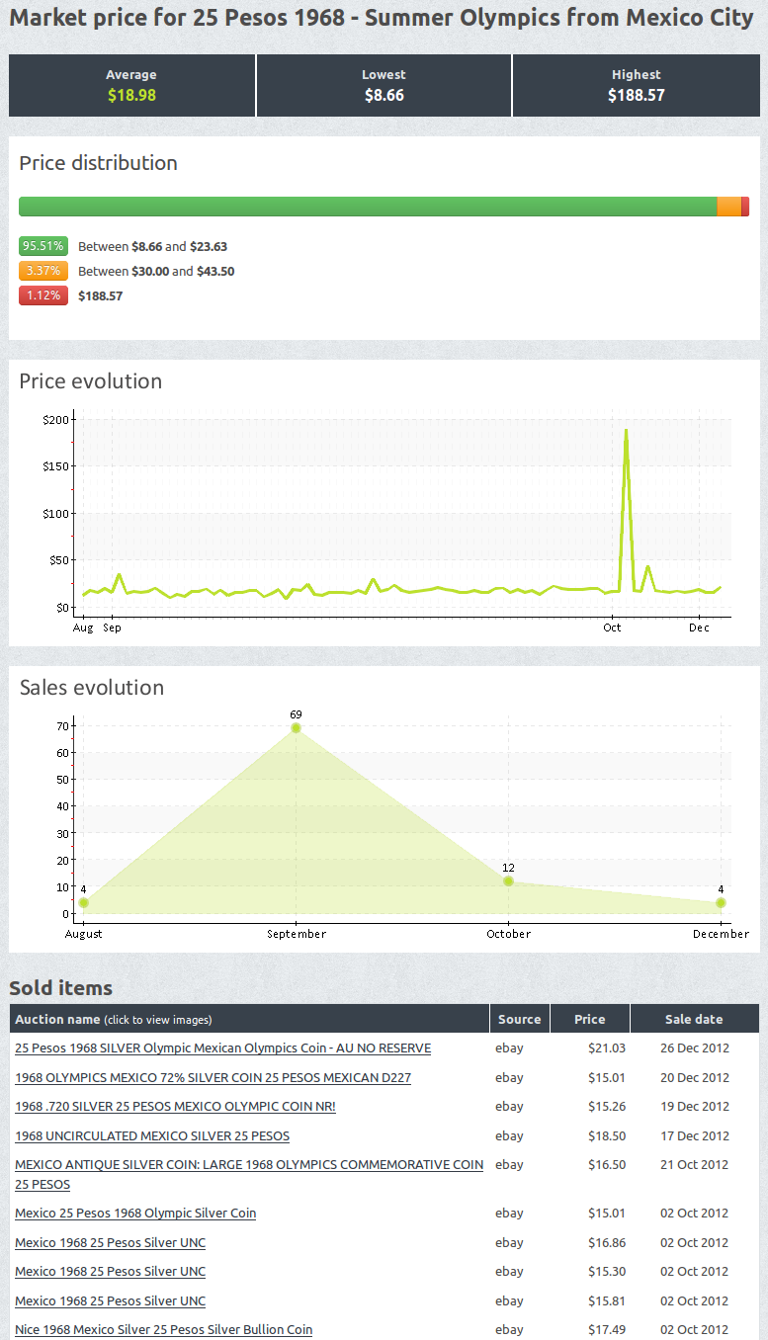This screenshot has width=768, height=1340.
Task: Click the 'Between $8.66 and $23.63' text
Action: [153, 246]
